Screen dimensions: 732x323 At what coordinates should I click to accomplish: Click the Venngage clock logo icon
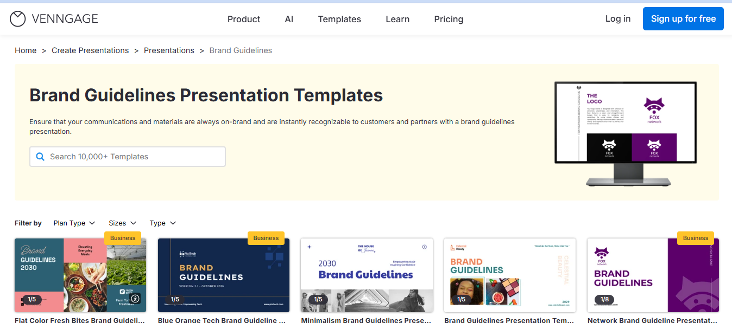[18, 19]
